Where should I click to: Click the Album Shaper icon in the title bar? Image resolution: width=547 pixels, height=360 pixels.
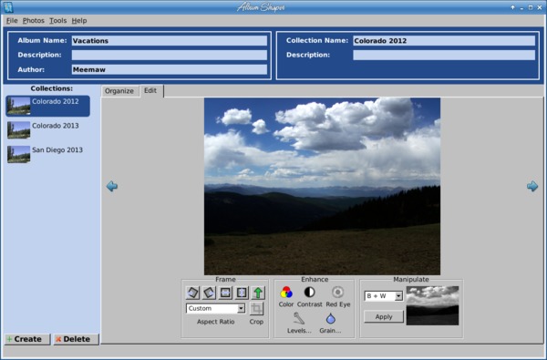point(8,7)
